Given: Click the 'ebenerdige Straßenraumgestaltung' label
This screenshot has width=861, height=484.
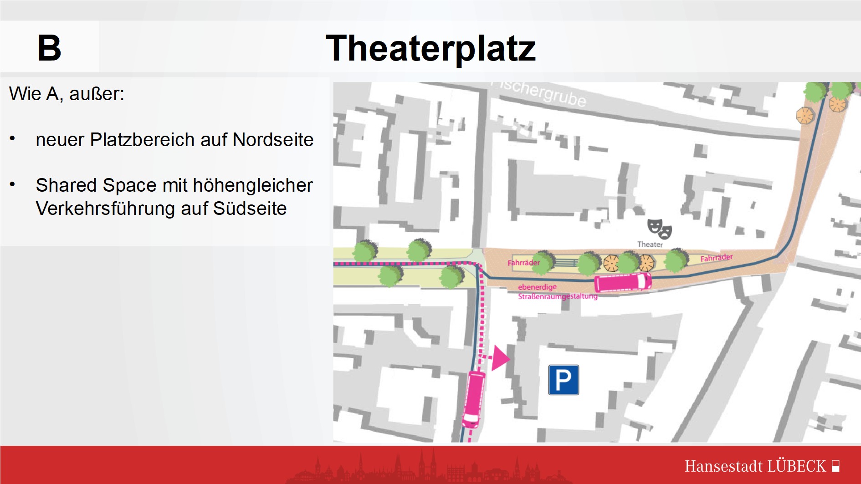Looking at the screenshot, I should [x=557, y=291].
